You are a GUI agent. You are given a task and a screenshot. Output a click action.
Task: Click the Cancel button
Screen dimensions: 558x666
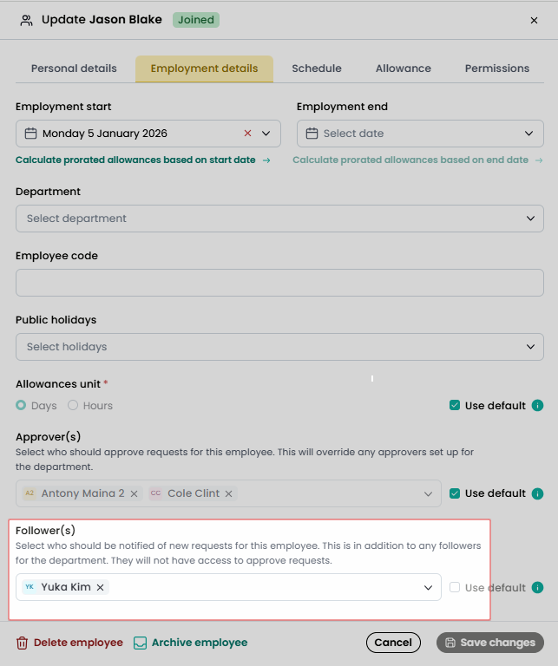pyautogui.click(x=393, y=643)
